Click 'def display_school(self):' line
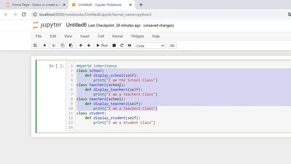This screenshot has height=164, width=291. tap(111, 76)
